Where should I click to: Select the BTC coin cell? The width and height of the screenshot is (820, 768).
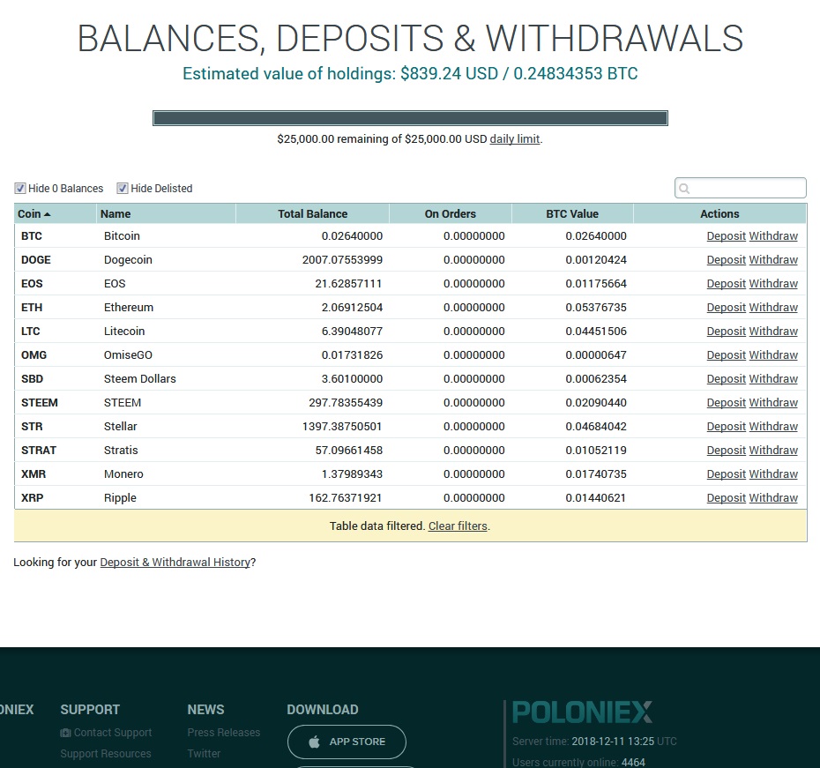tap(32, 235)
